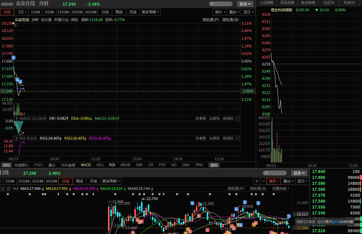
Task: Open the 显示 dropdown on the daily chart
Action: point(302,181)
